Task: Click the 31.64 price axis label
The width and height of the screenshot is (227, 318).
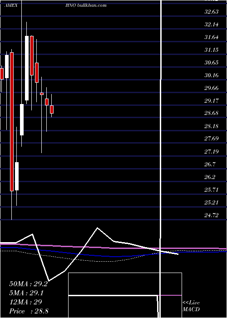Action: [x=212, y=37]
